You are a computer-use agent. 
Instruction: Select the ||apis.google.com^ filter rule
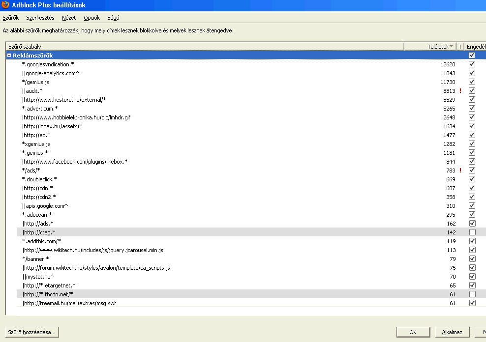click(x=45, y=206)
